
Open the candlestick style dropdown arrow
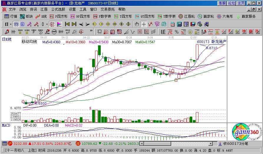click(47, 24)
